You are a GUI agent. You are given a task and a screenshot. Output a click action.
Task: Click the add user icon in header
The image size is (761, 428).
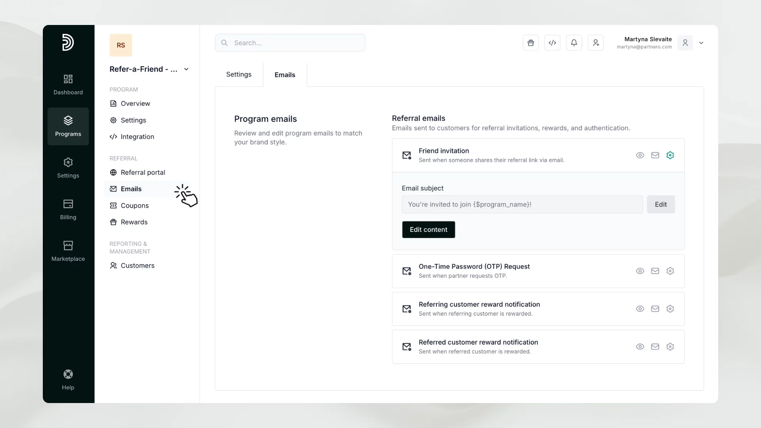[595, 43]
